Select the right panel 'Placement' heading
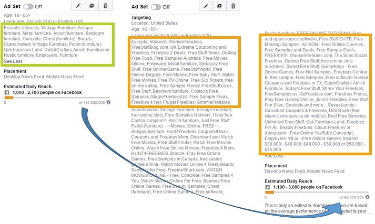Image resolution: width=375 pixels, height=224 pixels. pyautogui.click(x=276, y=166)
